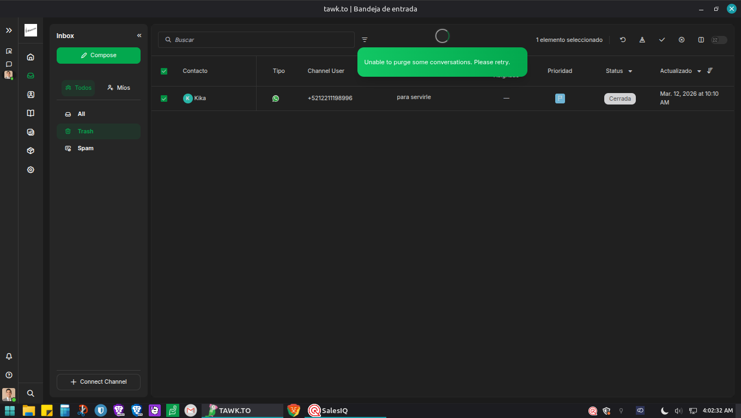The image size is (741, 418).
Task: Click the restore conversation icon in toolbar
Action: [x=623, y=40]
